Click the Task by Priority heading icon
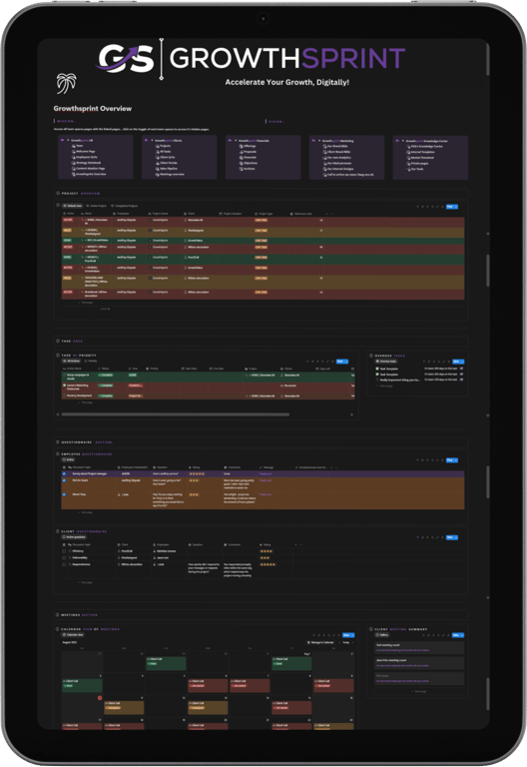Screen dimensions: 527x767 click(x=58, y=356)
